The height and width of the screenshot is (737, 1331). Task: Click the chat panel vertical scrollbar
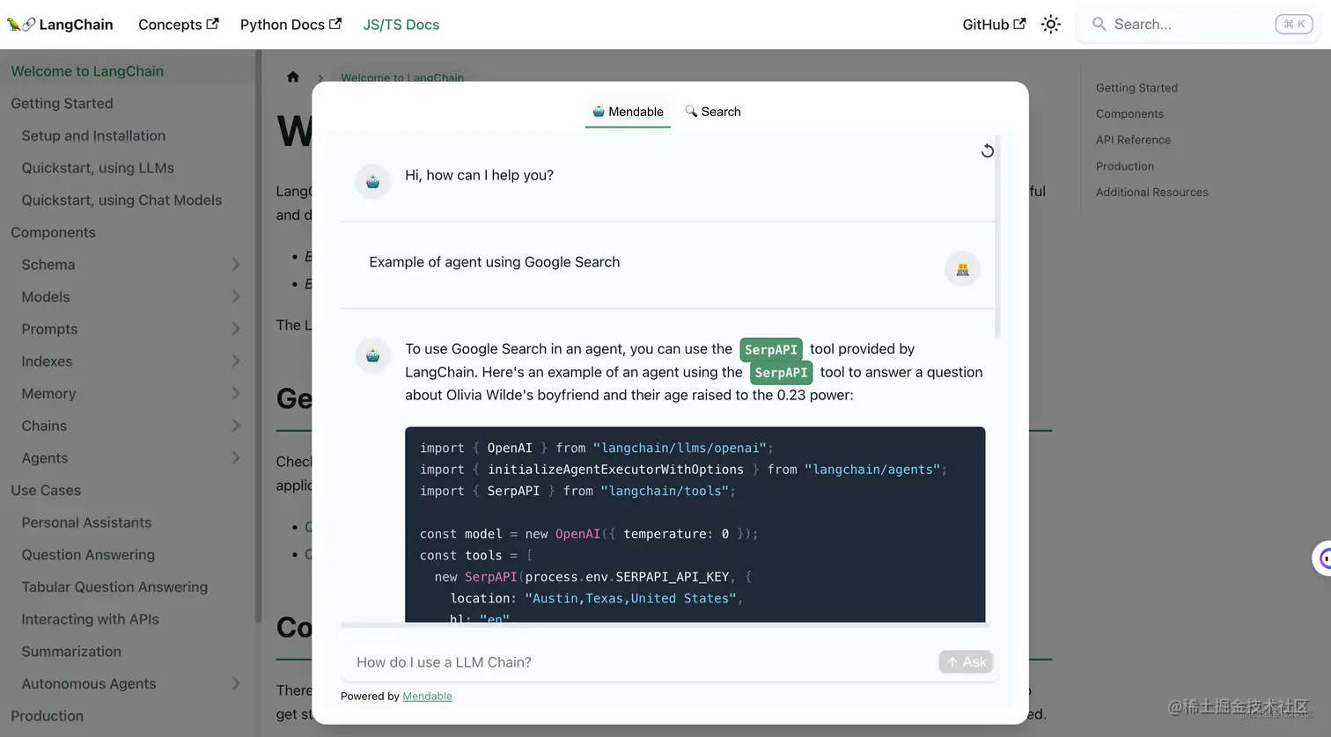(997, 237)
